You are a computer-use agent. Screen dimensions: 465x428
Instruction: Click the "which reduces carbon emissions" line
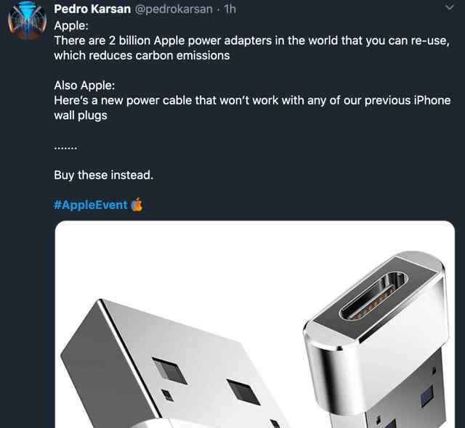coord(142,56)
